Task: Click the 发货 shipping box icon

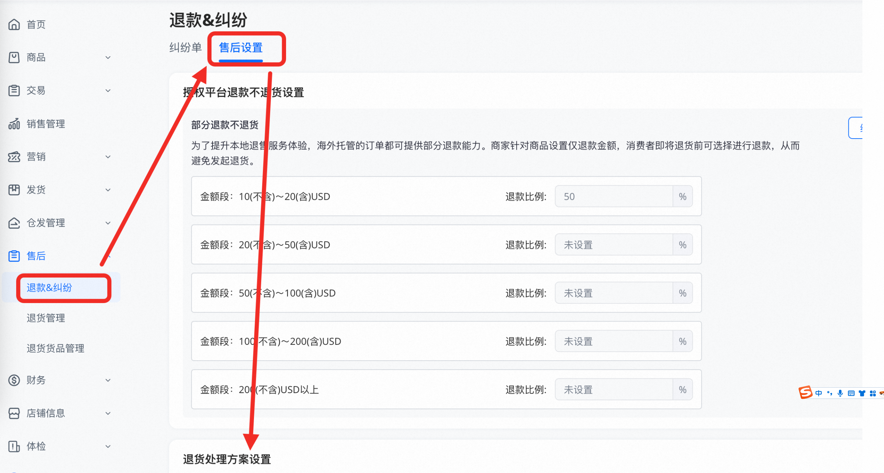Action: 14,190
